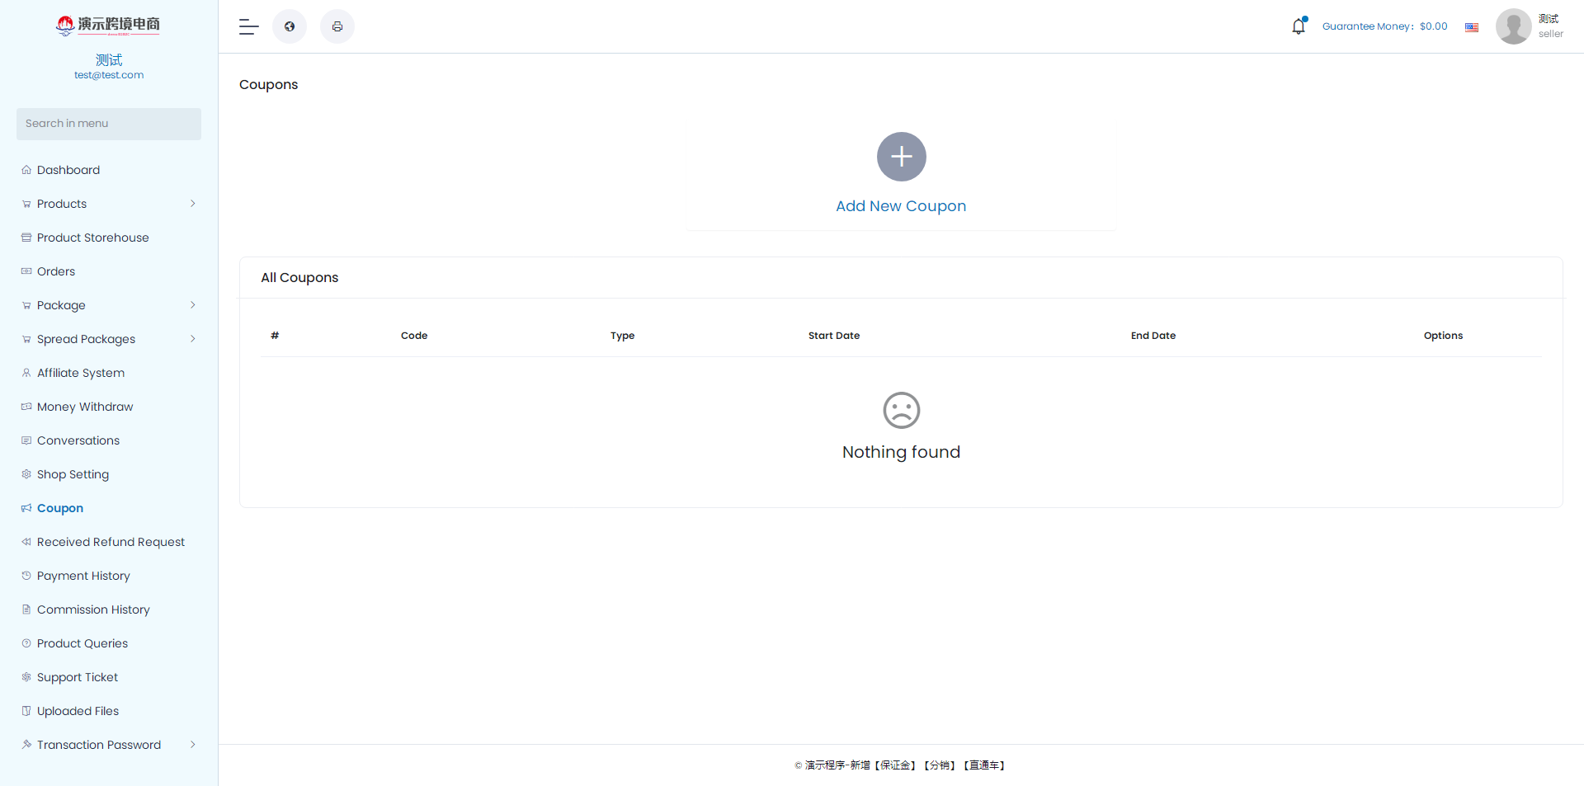Click the plus circle to add coupon
Image resolution: width=1584 pixels, height=786 pixels.
902,157
